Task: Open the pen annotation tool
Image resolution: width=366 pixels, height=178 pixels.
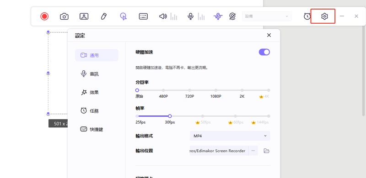Action: point(104,16)
